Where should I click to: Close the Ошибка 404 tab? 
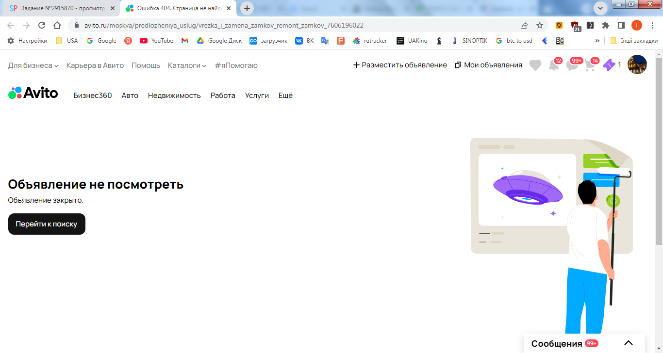228,8
